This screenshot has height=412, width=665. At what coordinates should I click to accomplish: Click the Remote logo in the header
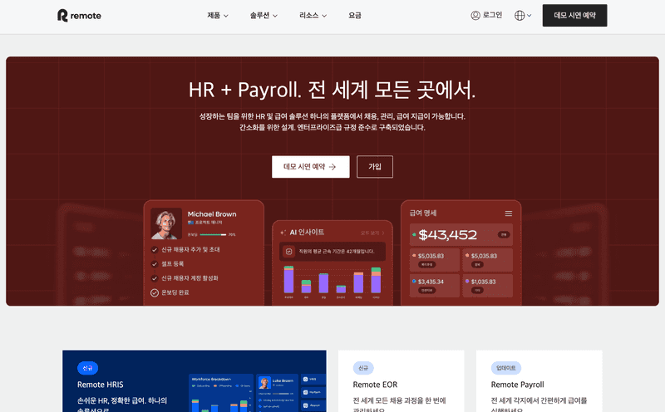79,15
